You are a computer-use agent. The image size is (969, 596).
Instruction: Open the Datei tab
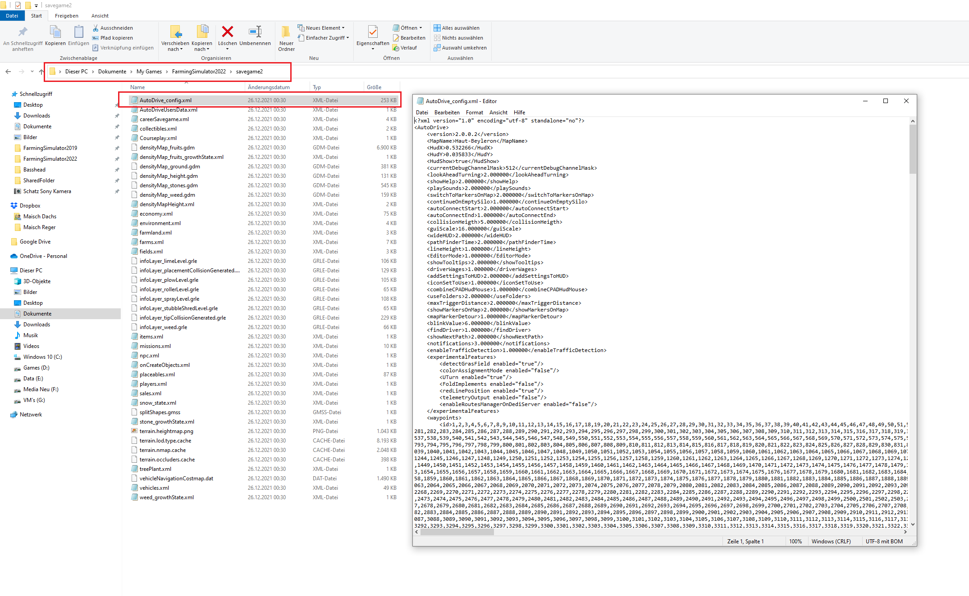pos(12,16)
